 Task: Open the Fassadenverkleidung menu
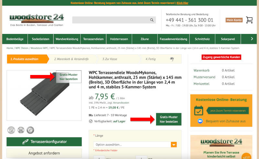click(174, 39)
